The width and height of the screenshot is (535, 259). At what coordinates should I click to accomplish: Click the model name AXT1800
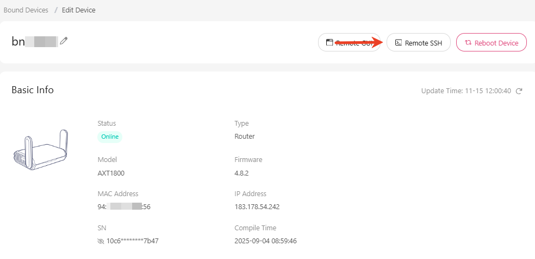tap(111, 173)
